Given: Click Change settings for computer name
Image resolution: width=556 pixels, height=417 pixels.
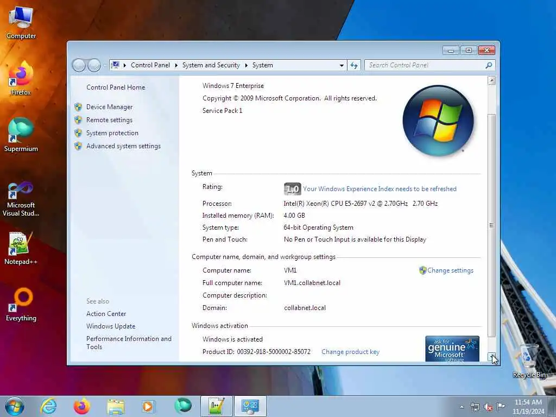Looking at the screenshot, I should coord(450,270).
